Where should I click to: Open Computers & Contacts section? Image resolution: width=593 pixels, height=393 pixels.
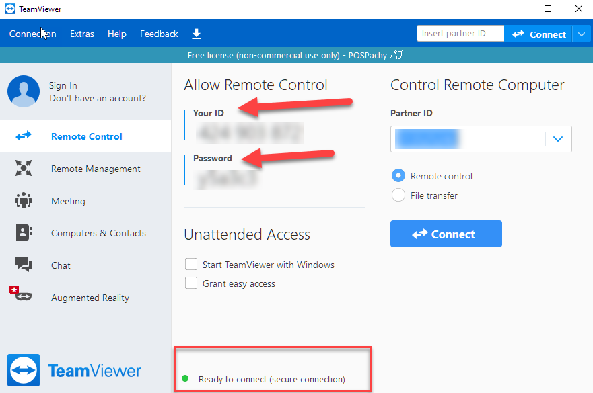click(85, 233)
